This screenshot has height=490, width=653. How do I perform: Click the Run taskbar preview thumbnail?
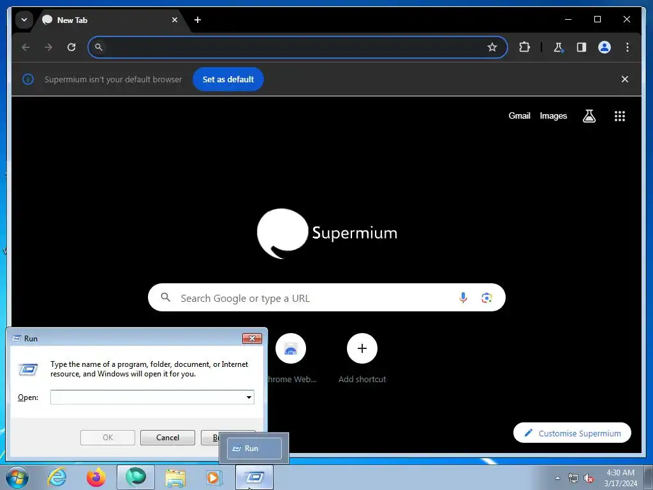[x=254, y=449]
